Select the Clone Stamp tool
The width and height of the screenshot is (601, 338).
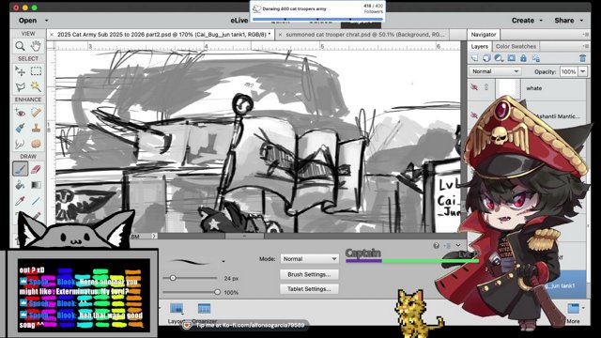[x=36, y=128]
